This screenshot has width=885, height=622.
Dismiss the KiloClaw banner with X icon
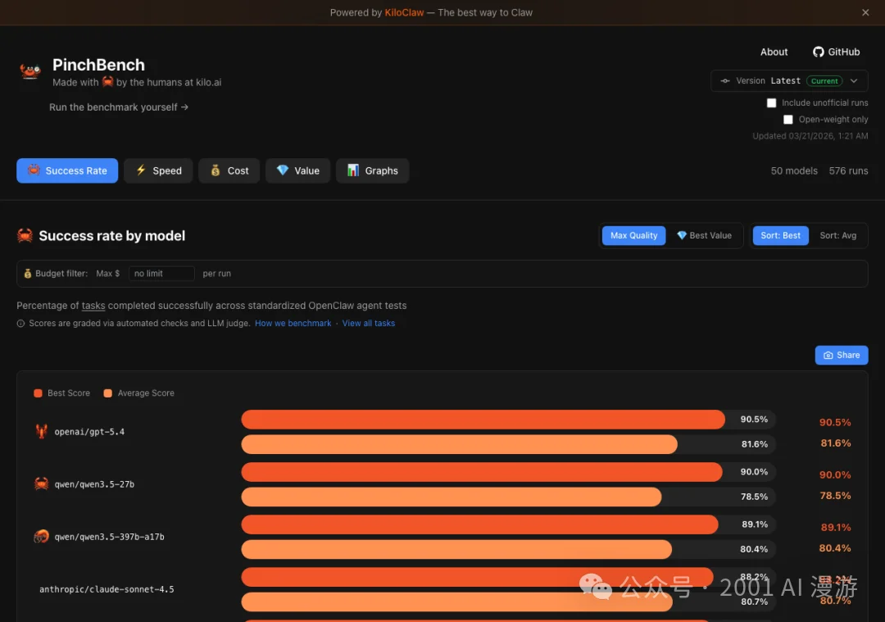[x=865, y=12]
